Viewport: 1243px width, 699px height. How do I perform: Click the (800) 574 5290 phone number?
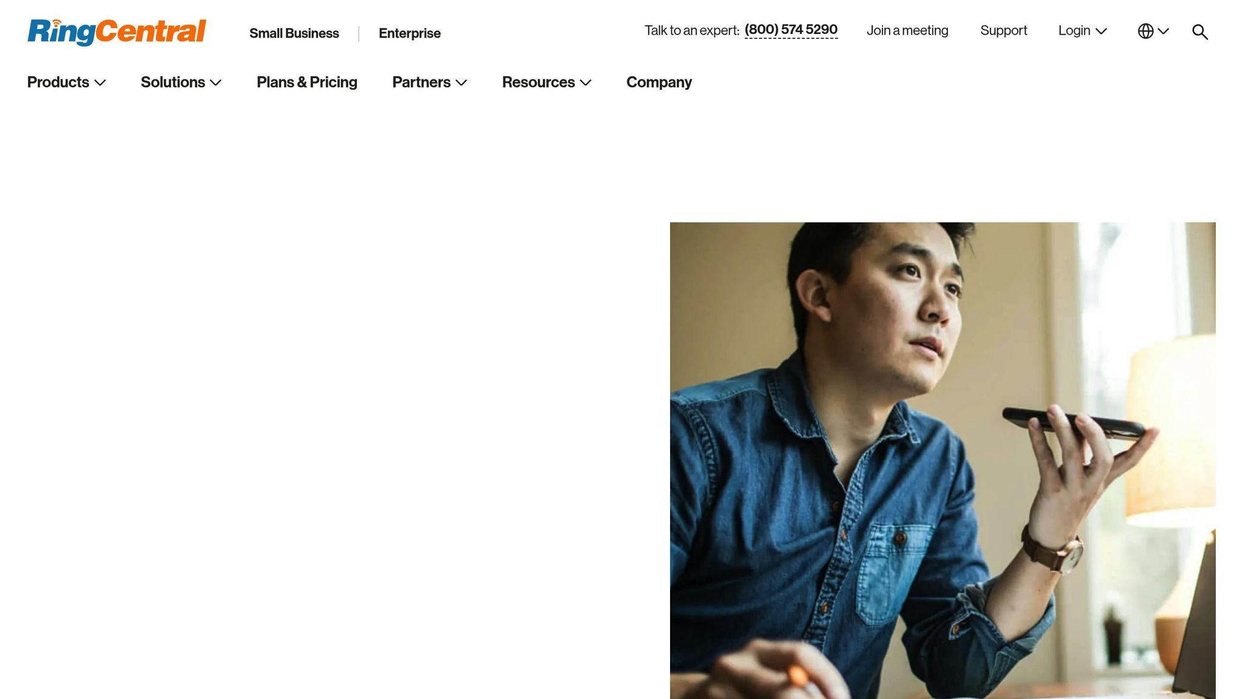pyautogui.click(x=791, y=30)
